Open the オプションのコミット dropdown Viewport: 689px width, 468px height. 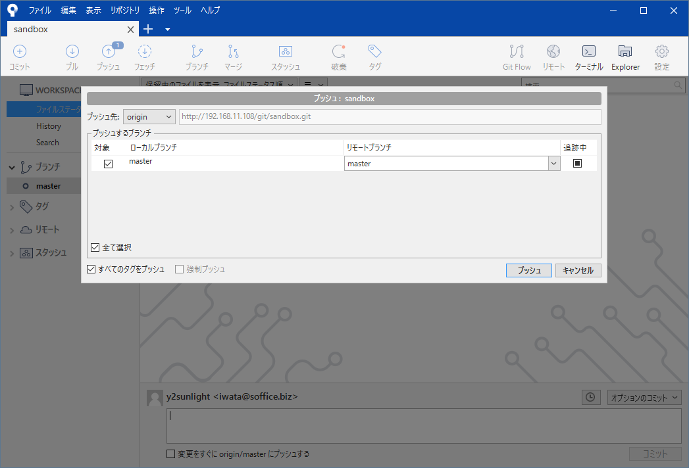[x=644, y=398]
